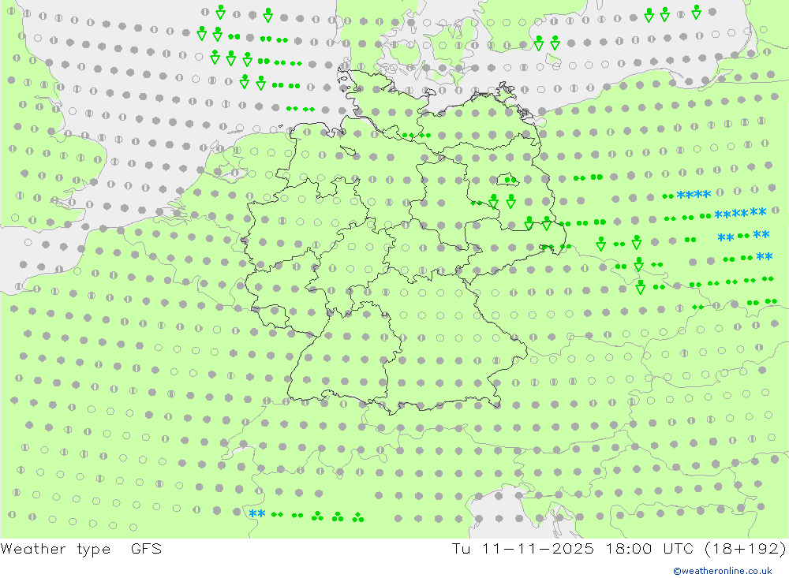Click the '18:00' time text
The width and height of the screenshot is (789, 578).
click(x=629, y=549)
